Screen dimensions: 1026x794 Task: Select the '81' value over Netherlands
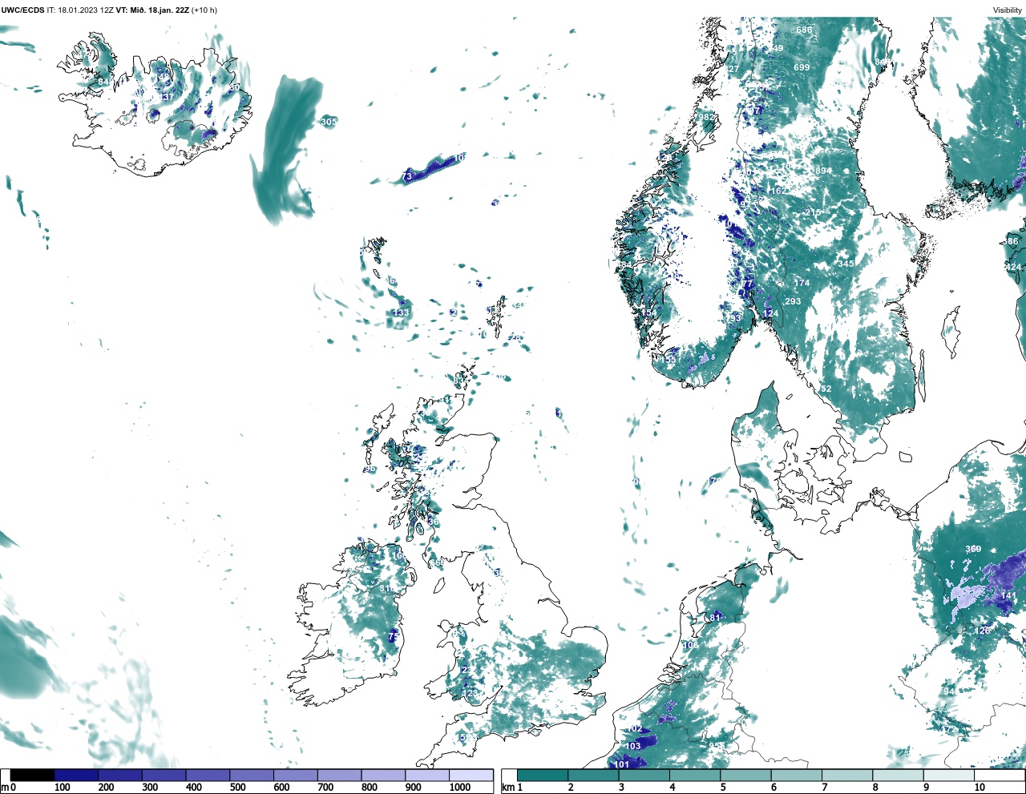coord(716,618)
